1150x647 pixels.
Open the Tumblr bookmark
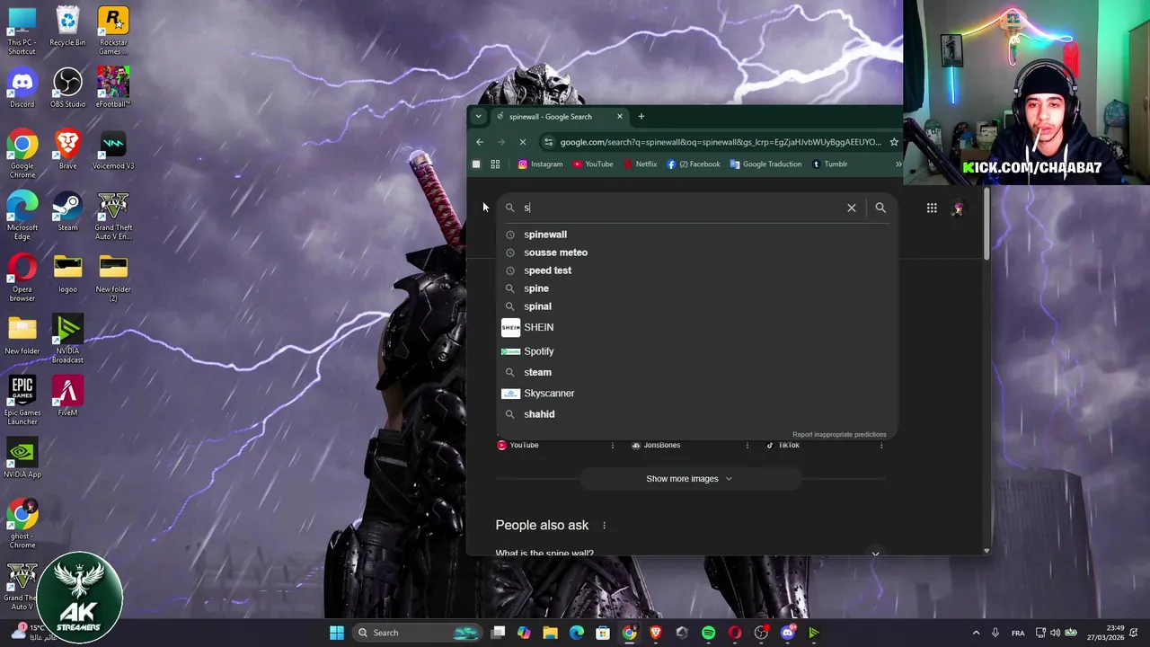coord(829,164)
